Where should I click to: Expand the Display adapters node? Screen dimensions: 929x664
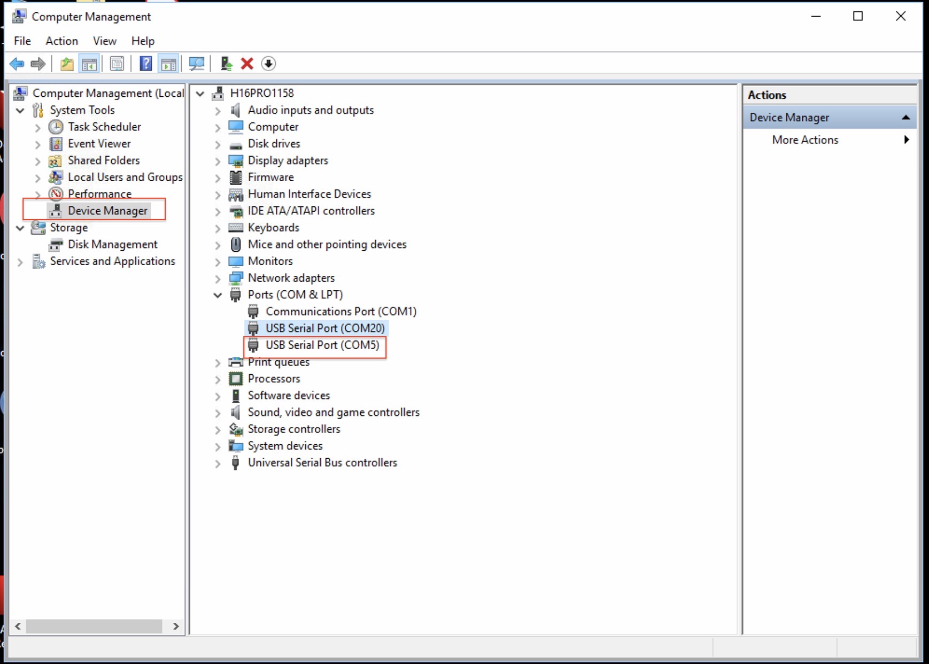[x=218, y=161]
